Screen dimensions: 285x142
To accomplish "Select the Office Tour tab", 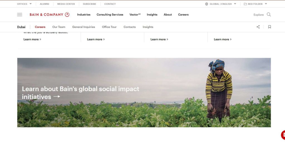I will 109,27.
